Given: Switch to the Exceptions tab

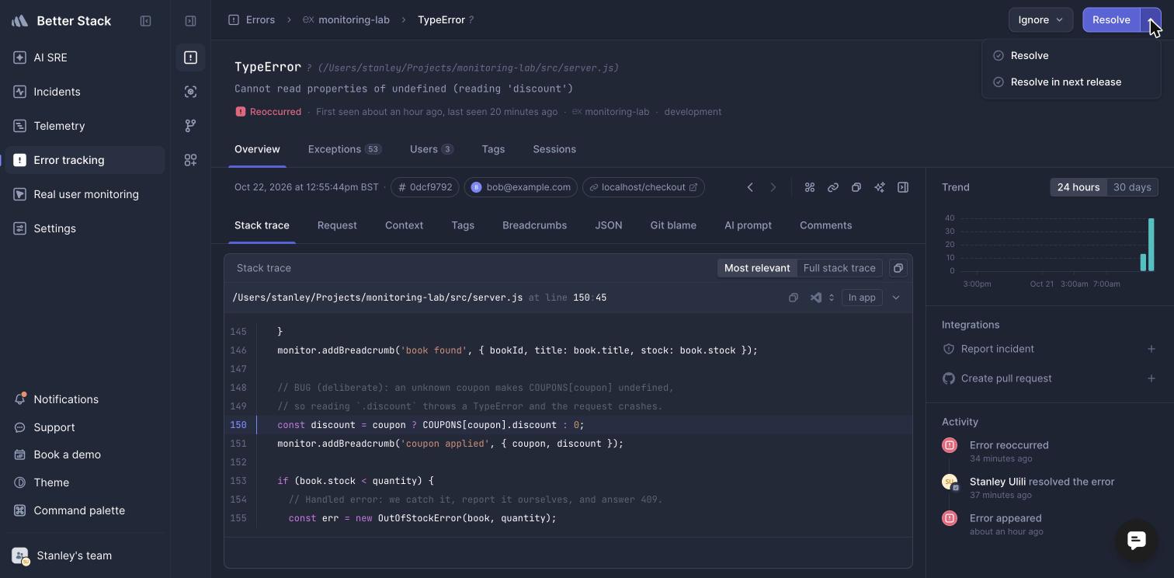Looking at the screenshot, I should [345, 149].
